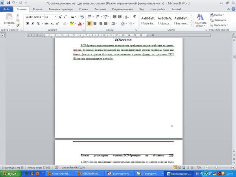
Task: Increase font size with grow font icon
Action: tap(60, 17)
